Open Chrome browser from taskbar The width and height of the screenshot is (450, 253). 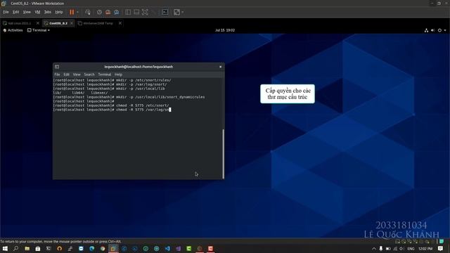103,248
